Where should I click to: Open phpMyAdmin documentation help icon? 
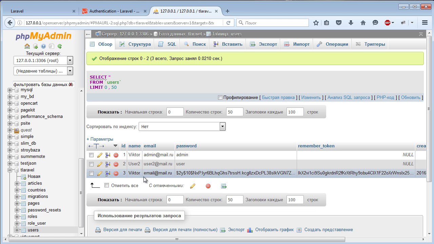[x=43, y=46]
